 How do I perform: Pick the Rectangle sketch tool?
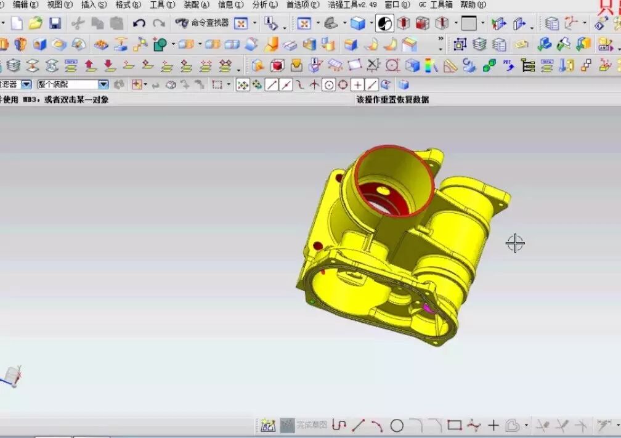tap(455, 425)
